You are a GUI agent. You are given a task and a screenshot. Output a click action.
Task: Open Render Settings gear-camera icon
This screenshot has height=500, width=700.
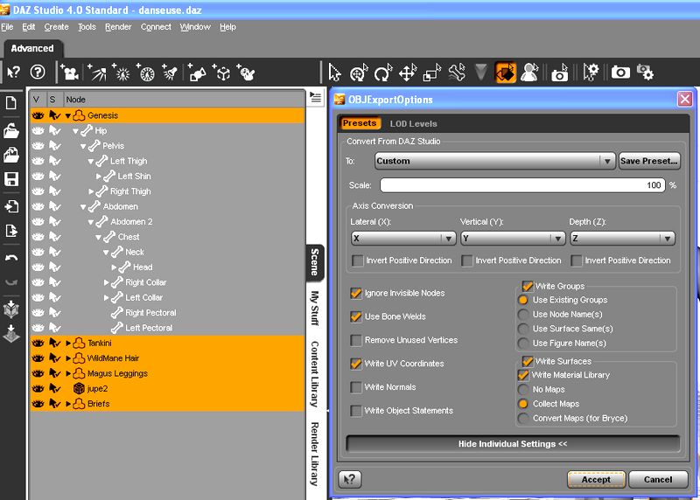click(x=645, y=73)
